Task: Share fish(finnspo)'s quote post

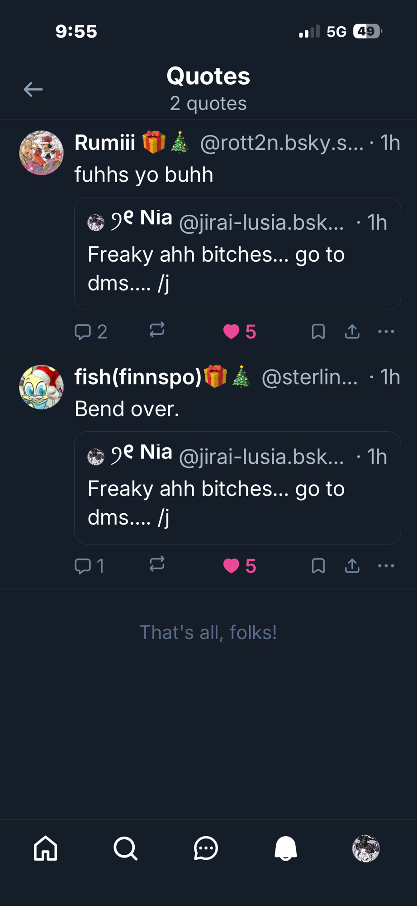Action: click(352, 566)
